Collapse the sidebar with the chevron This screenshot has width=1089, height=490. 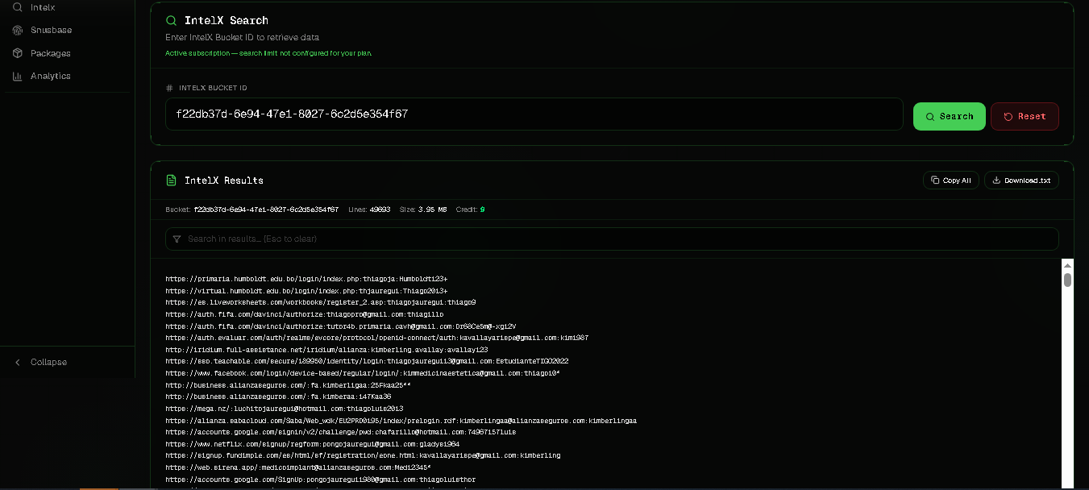[18, 362]
